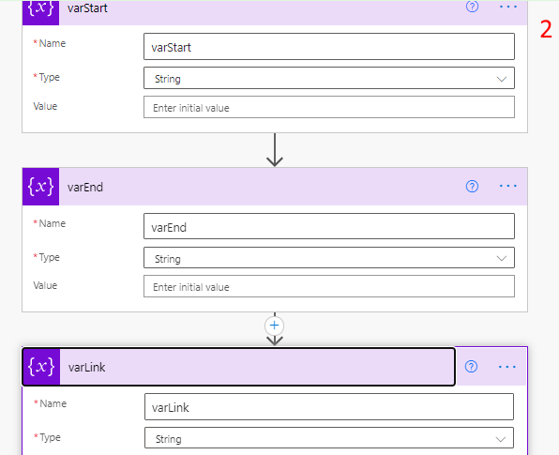Open help for the varLink action

click(471, 366)
